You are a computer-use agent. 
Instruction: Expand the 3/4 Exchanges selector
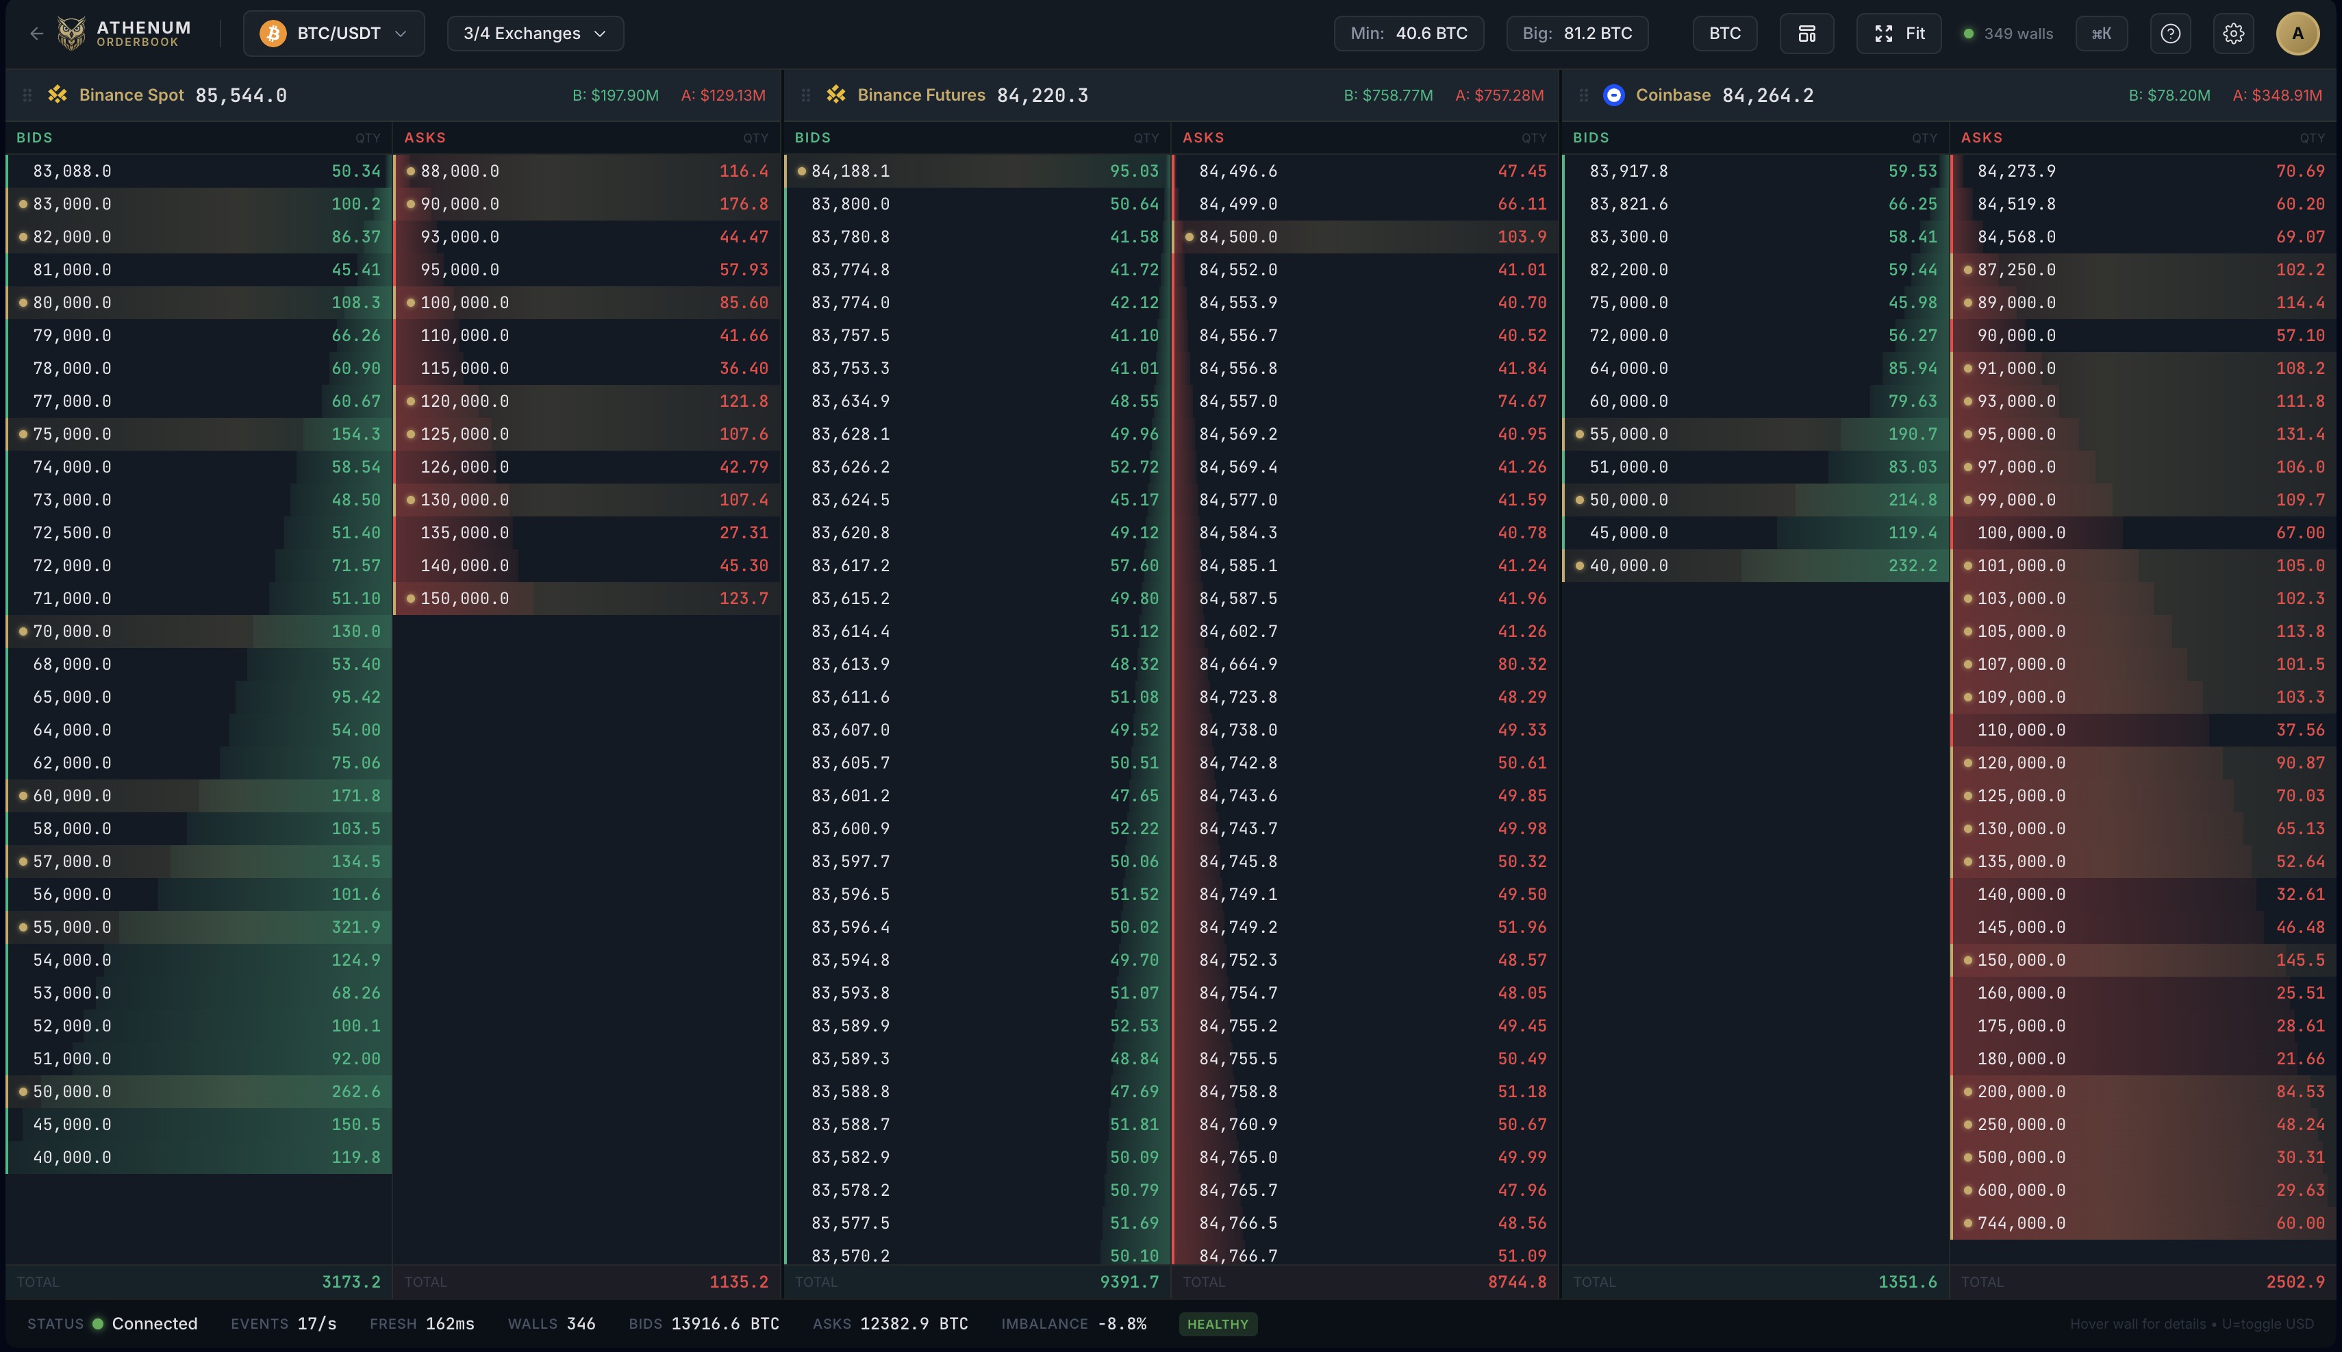(536, 34)
